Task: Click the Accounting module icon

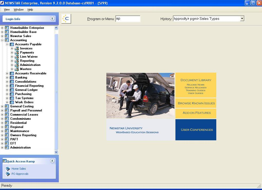Action: pos(7,40)
